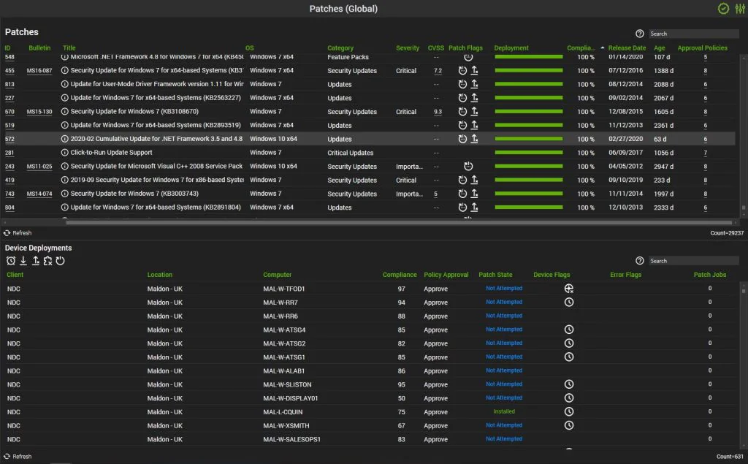
Task: Sort devices by Compliance column header
Action: 400,275
